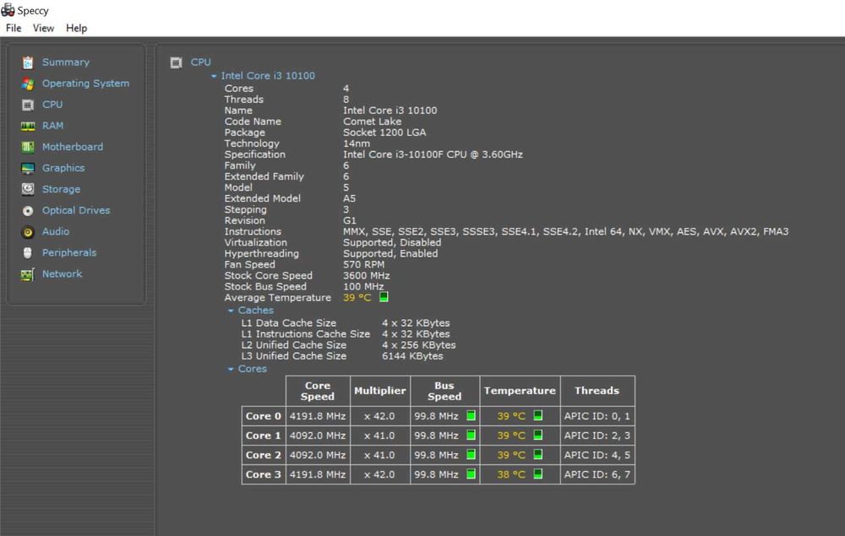
Task: Click the Core Speed column header
Action: point(318,391)
